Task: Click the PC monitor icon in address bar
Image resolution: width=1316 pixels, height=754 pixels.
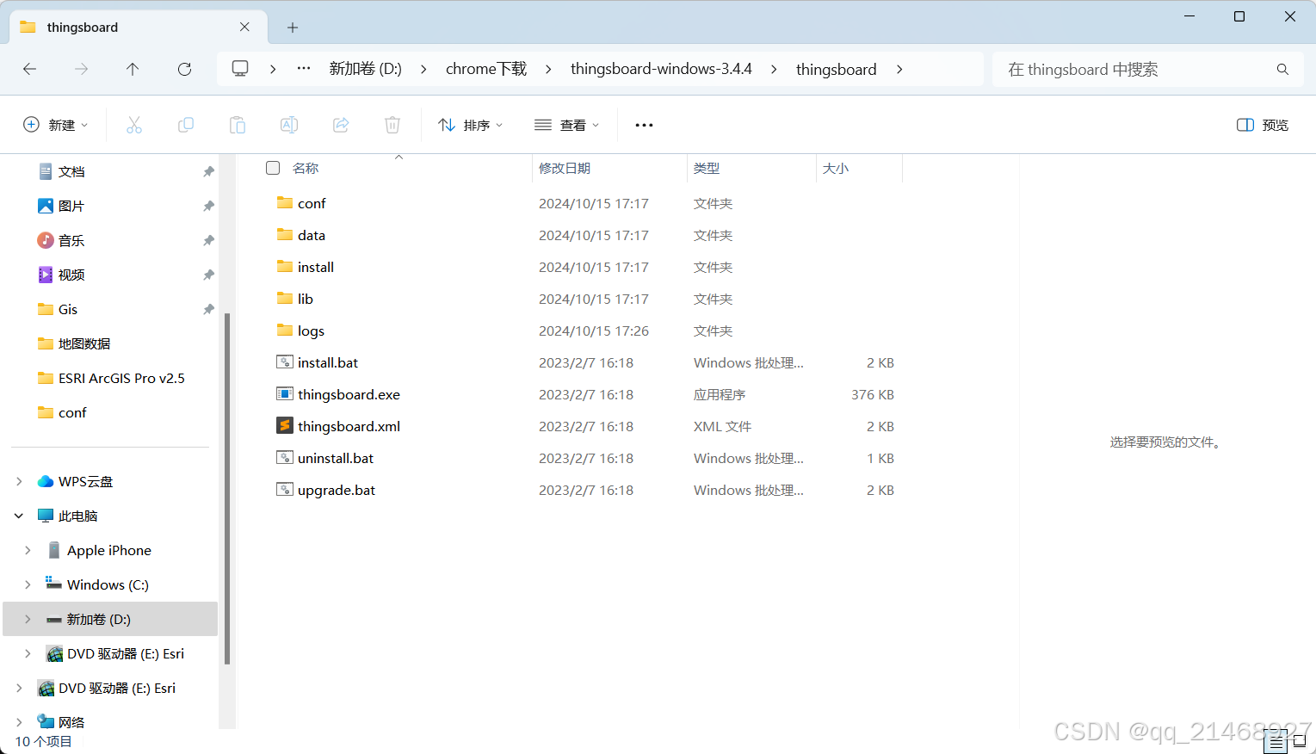Action: [x=240, y=69]
